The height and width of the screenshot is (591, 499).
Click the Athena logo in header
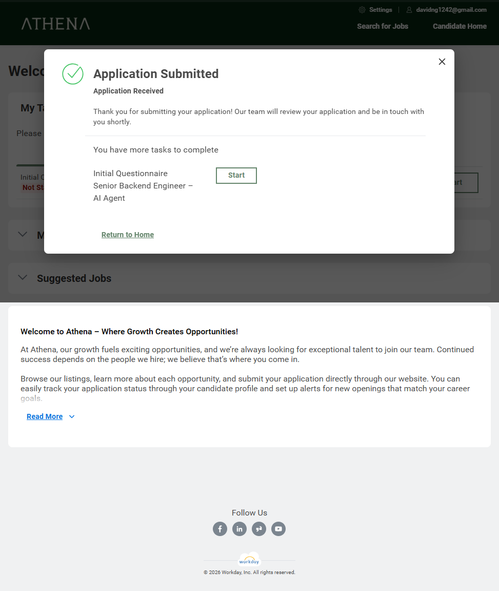click(x=55, y=24)
